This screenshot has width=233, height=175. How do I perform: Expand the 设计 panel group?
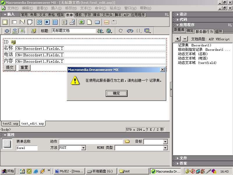[x=183, y=14]
